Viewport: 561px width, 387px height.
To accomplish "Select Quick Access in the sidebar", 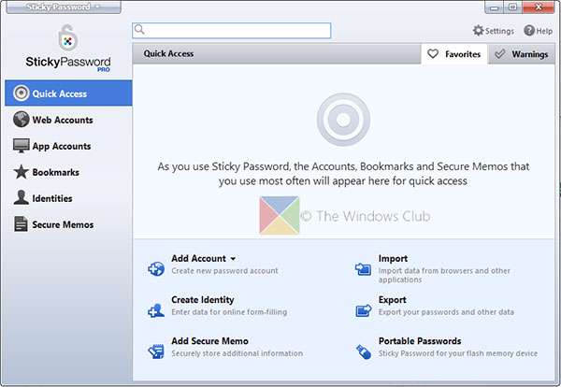I will (x=68, y=93).
